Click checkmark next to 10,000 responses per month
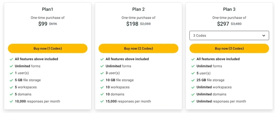 [x=11, y=102]
